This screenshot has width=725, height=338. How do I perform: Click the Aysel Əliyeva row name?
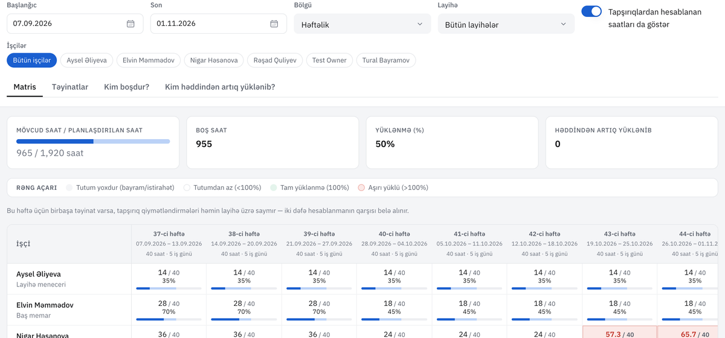click(x=39, y=275)
